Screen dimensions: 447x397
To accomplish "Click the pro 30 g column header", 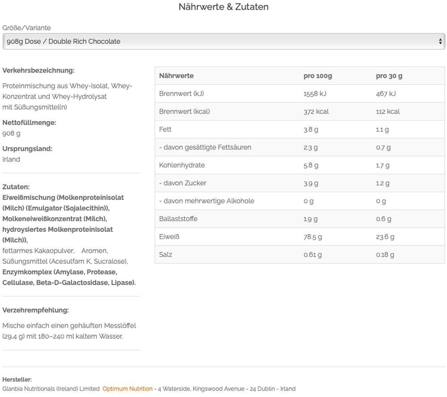I will point(389,76).
